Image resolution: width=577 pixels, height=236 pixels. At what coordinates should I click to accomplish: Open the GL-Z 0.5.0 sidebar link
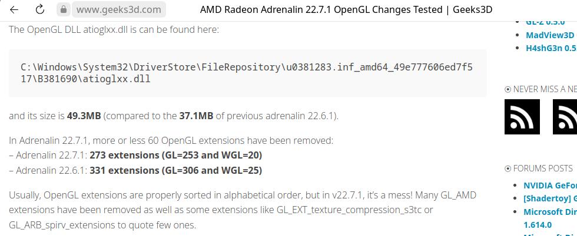545,22
